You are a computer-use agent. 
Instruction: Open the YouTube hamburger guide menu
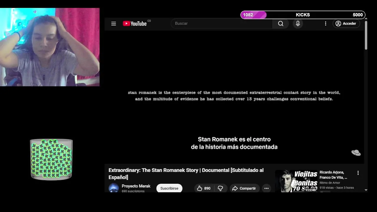(x=113, y=24)
